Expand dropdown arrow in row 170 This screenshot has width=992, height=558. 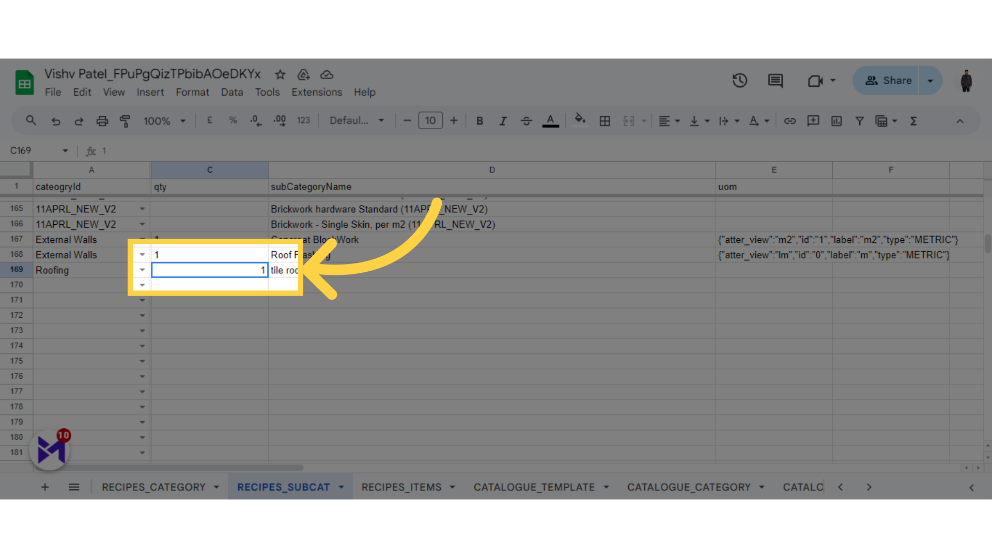coord(143,285)
